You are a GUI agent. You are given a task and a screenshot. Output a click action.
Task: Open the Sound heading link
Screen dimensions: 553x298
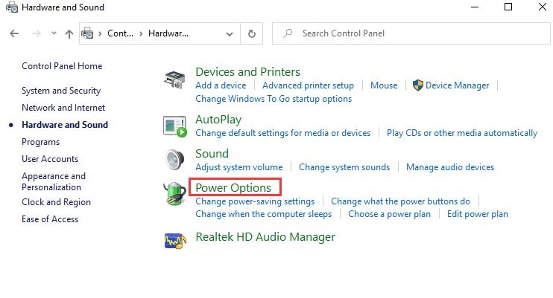[212, 154]
